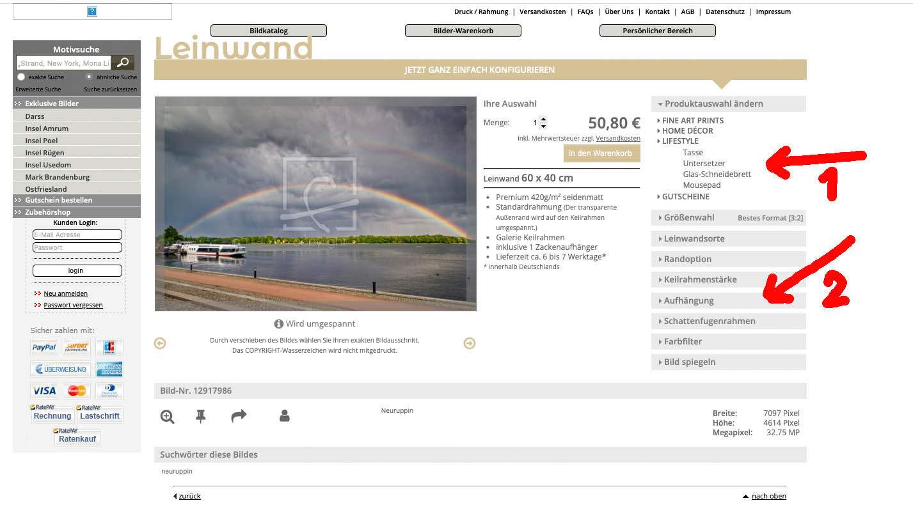
Task: Expand the Farbfilter section
Action: tap(683, 341)
